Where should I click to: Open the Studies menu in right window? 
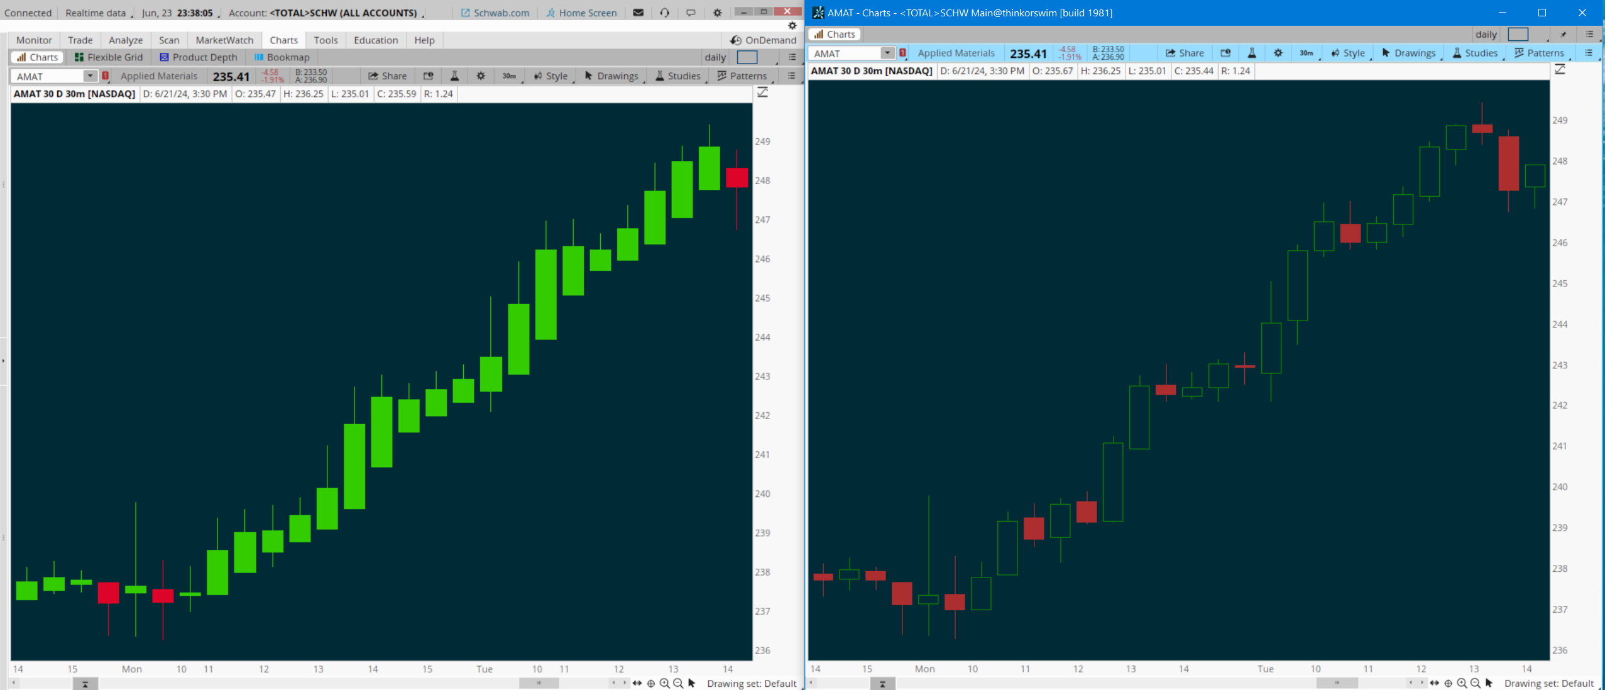[1476, 53]
